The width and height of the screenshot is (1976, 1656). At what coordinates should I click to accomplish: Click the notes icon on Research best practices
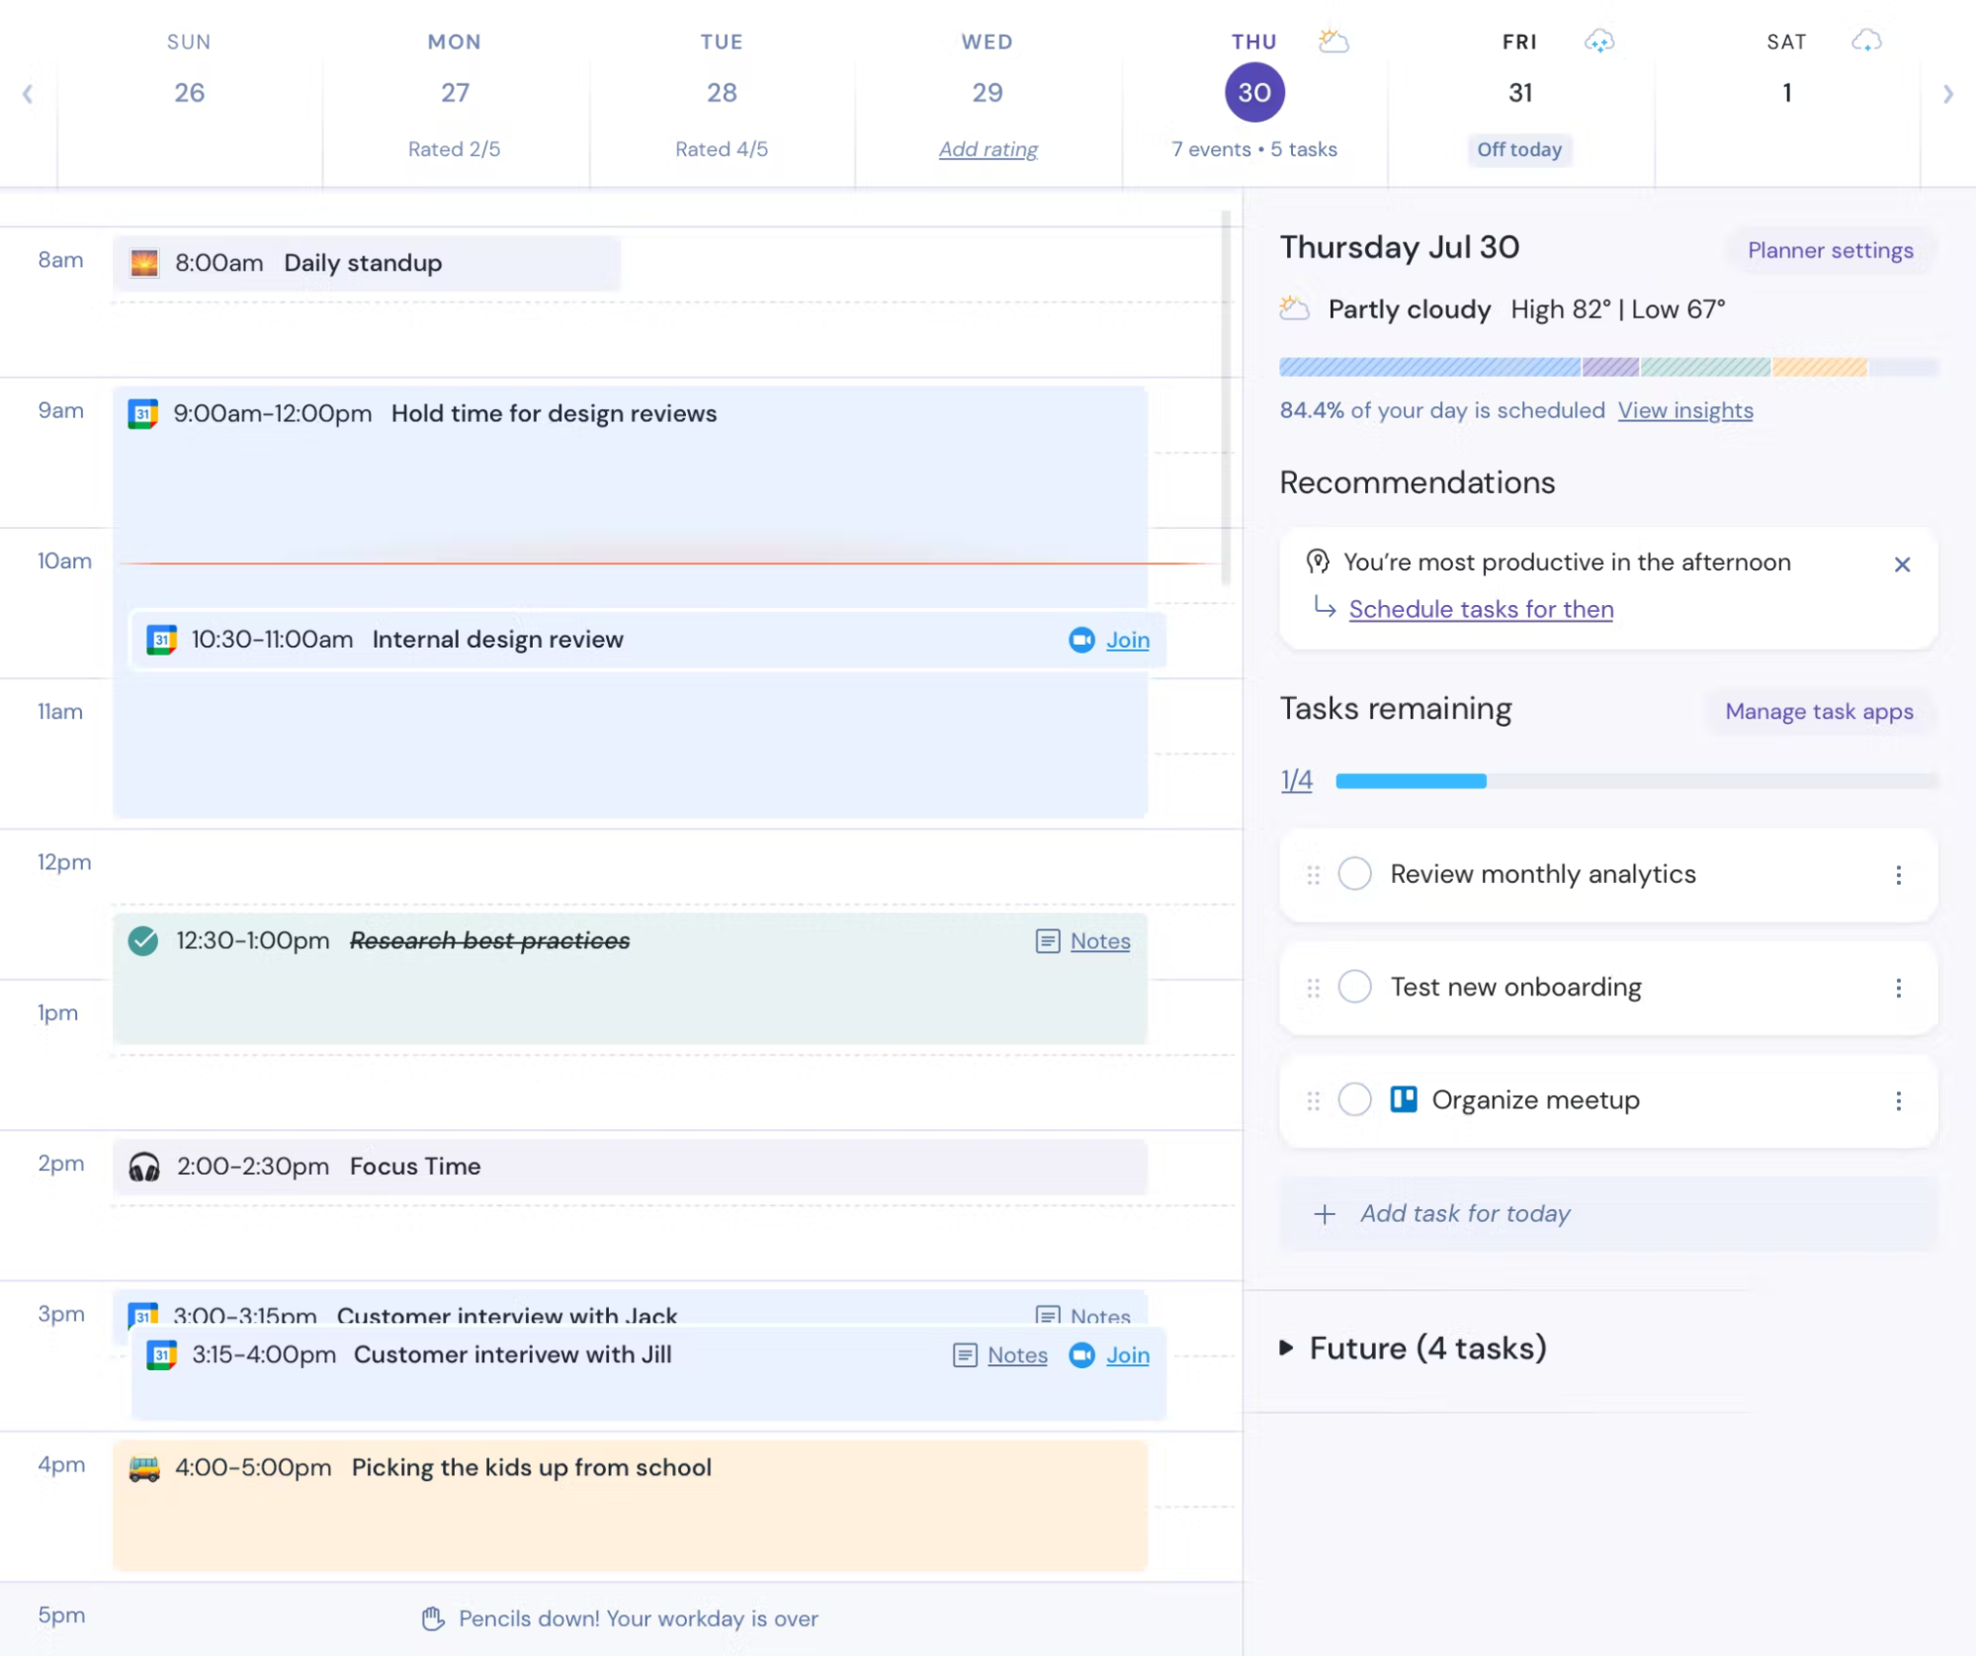[1047, 941]
